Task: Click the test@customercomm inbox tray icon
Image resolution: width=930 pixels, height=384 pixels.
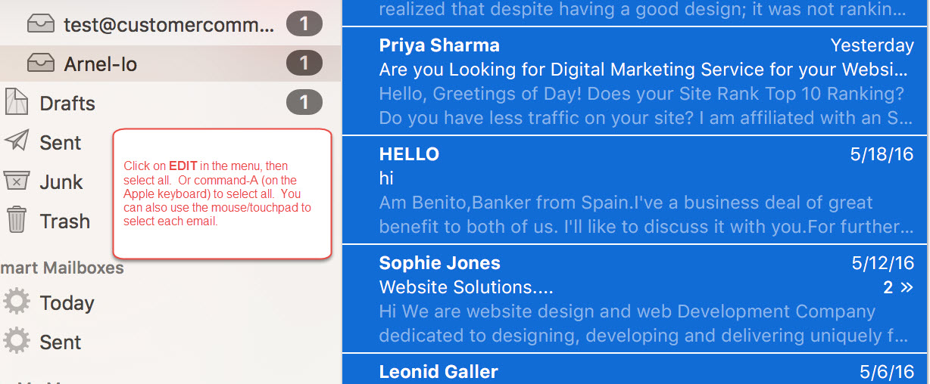Action: click(40, 24)
